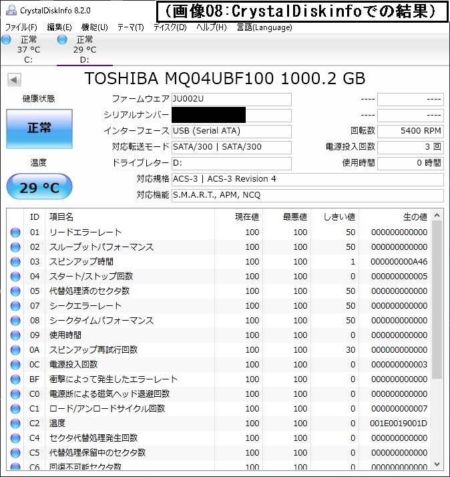Click the ファームウェア field JU002U
The width and height of the screenshot is (450, 477).
pos(232,99)
